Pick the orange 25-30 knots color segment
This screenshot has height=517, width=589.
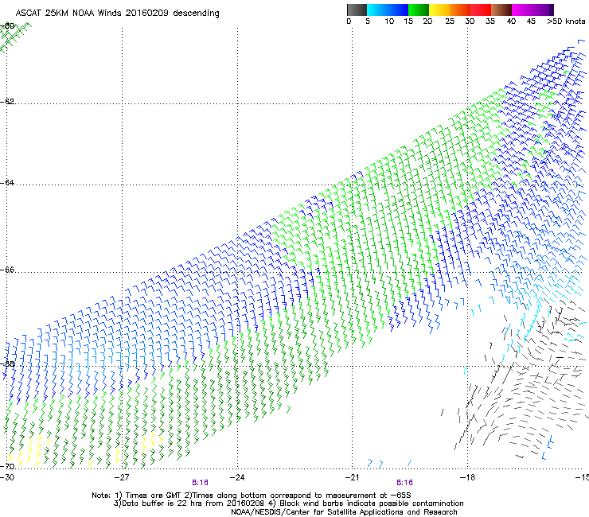coord(460,10)
